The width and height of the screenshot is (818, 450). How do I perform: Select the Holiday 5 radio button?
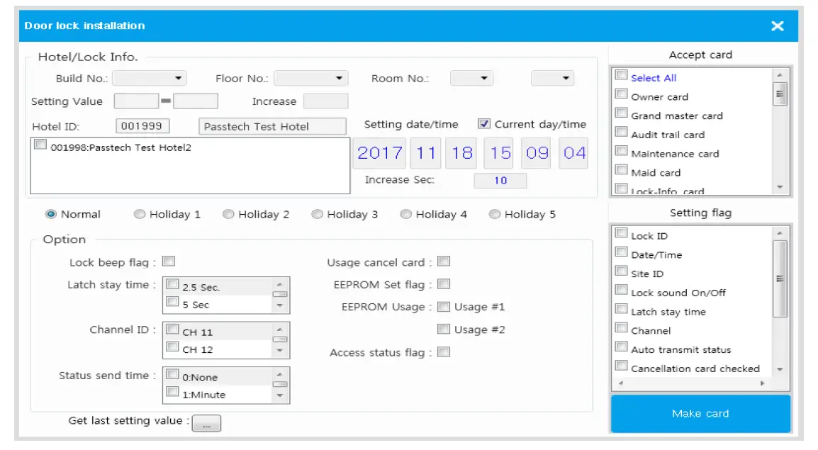pyautogui.click(x=494, y=214)
